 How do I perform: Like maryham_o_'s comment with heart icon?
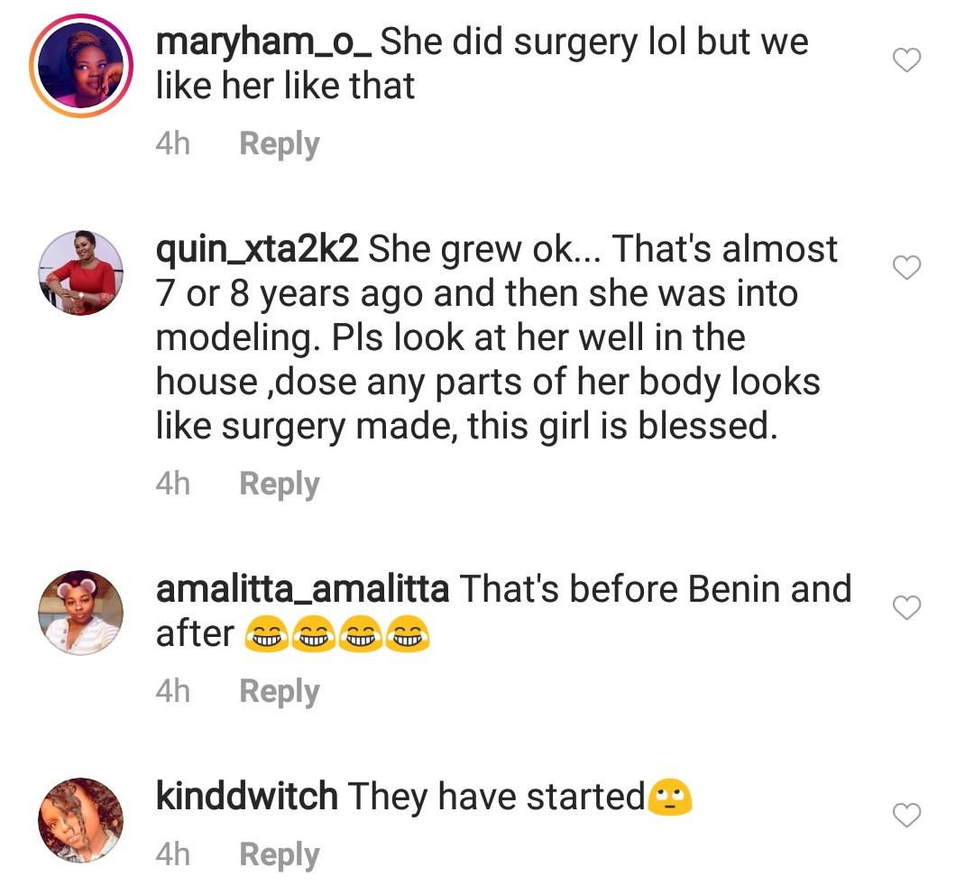click(x=906, y=61)
